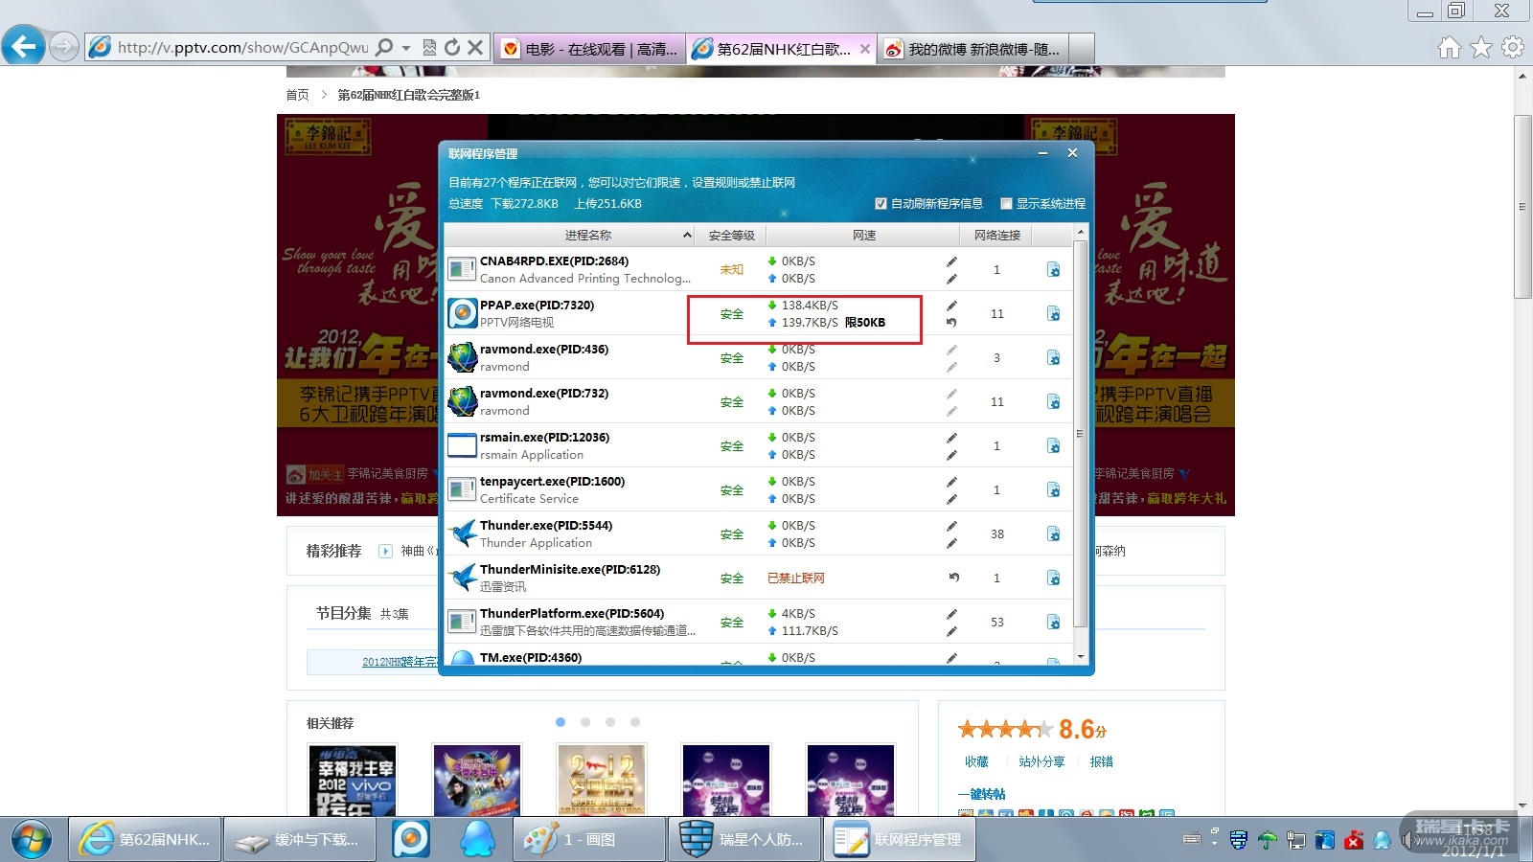Open the Windows Start menu
1533x862 pixels.
click(x=32, y=839)
